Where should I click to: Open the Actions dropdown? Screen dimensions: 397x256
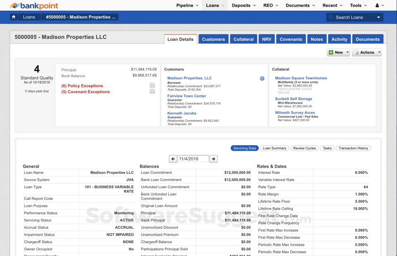coord(367,52)
